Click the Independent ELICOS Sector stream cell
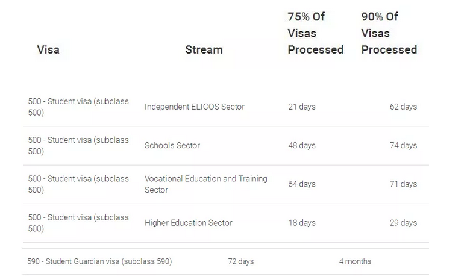This screenshot has height=280, width=470. click(x=195, y=107)
